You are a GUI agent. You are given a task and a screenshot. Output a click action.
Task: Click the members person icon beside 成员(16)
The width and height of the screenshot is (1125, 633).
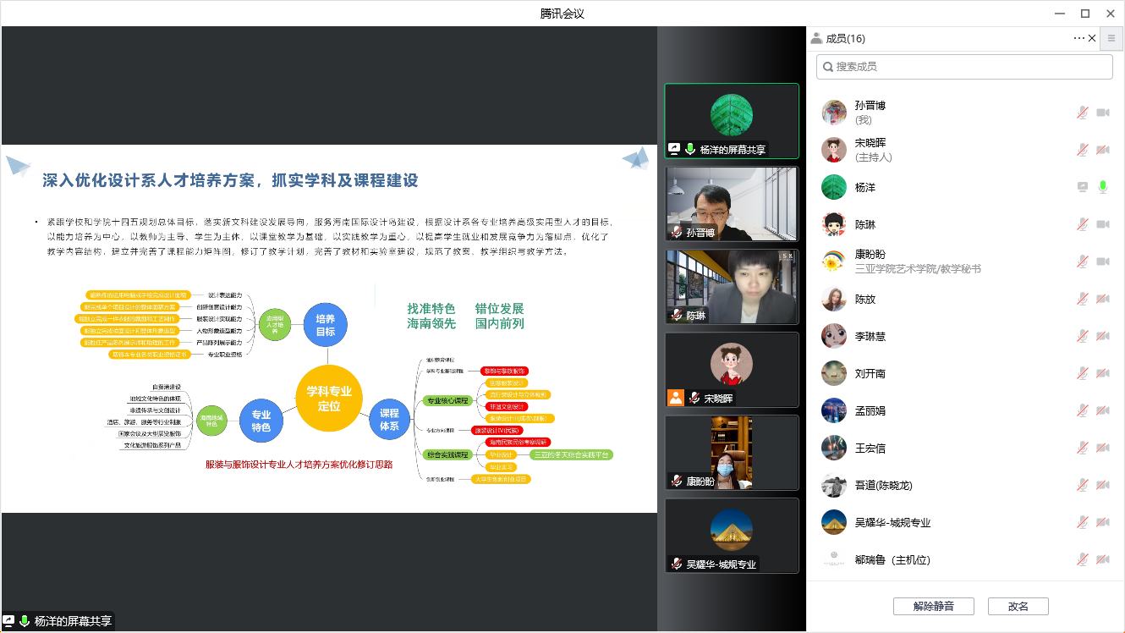click(816, 38)
